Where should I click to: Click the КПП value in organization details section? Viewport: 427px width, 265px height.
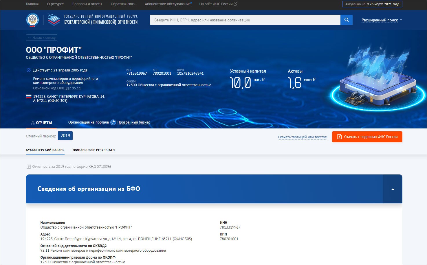[x=229, y=239]
